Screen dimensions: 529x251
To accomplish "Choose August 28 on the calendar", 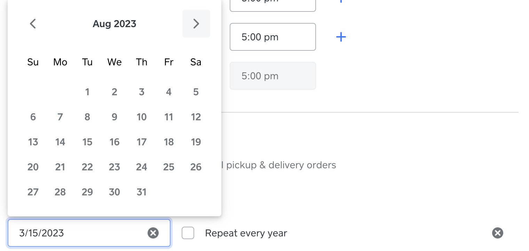I will (x=60, y=192).
